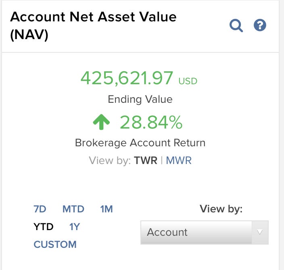Open the CUSTOM date range option
This screenshot has width=284, height=270.
point(55,244)
